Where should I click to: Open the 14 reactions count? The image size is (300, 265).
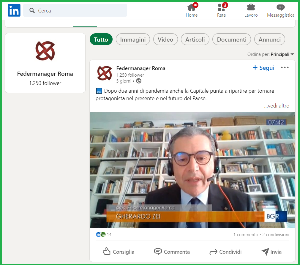pyautogui.click(x=109, y=235)
